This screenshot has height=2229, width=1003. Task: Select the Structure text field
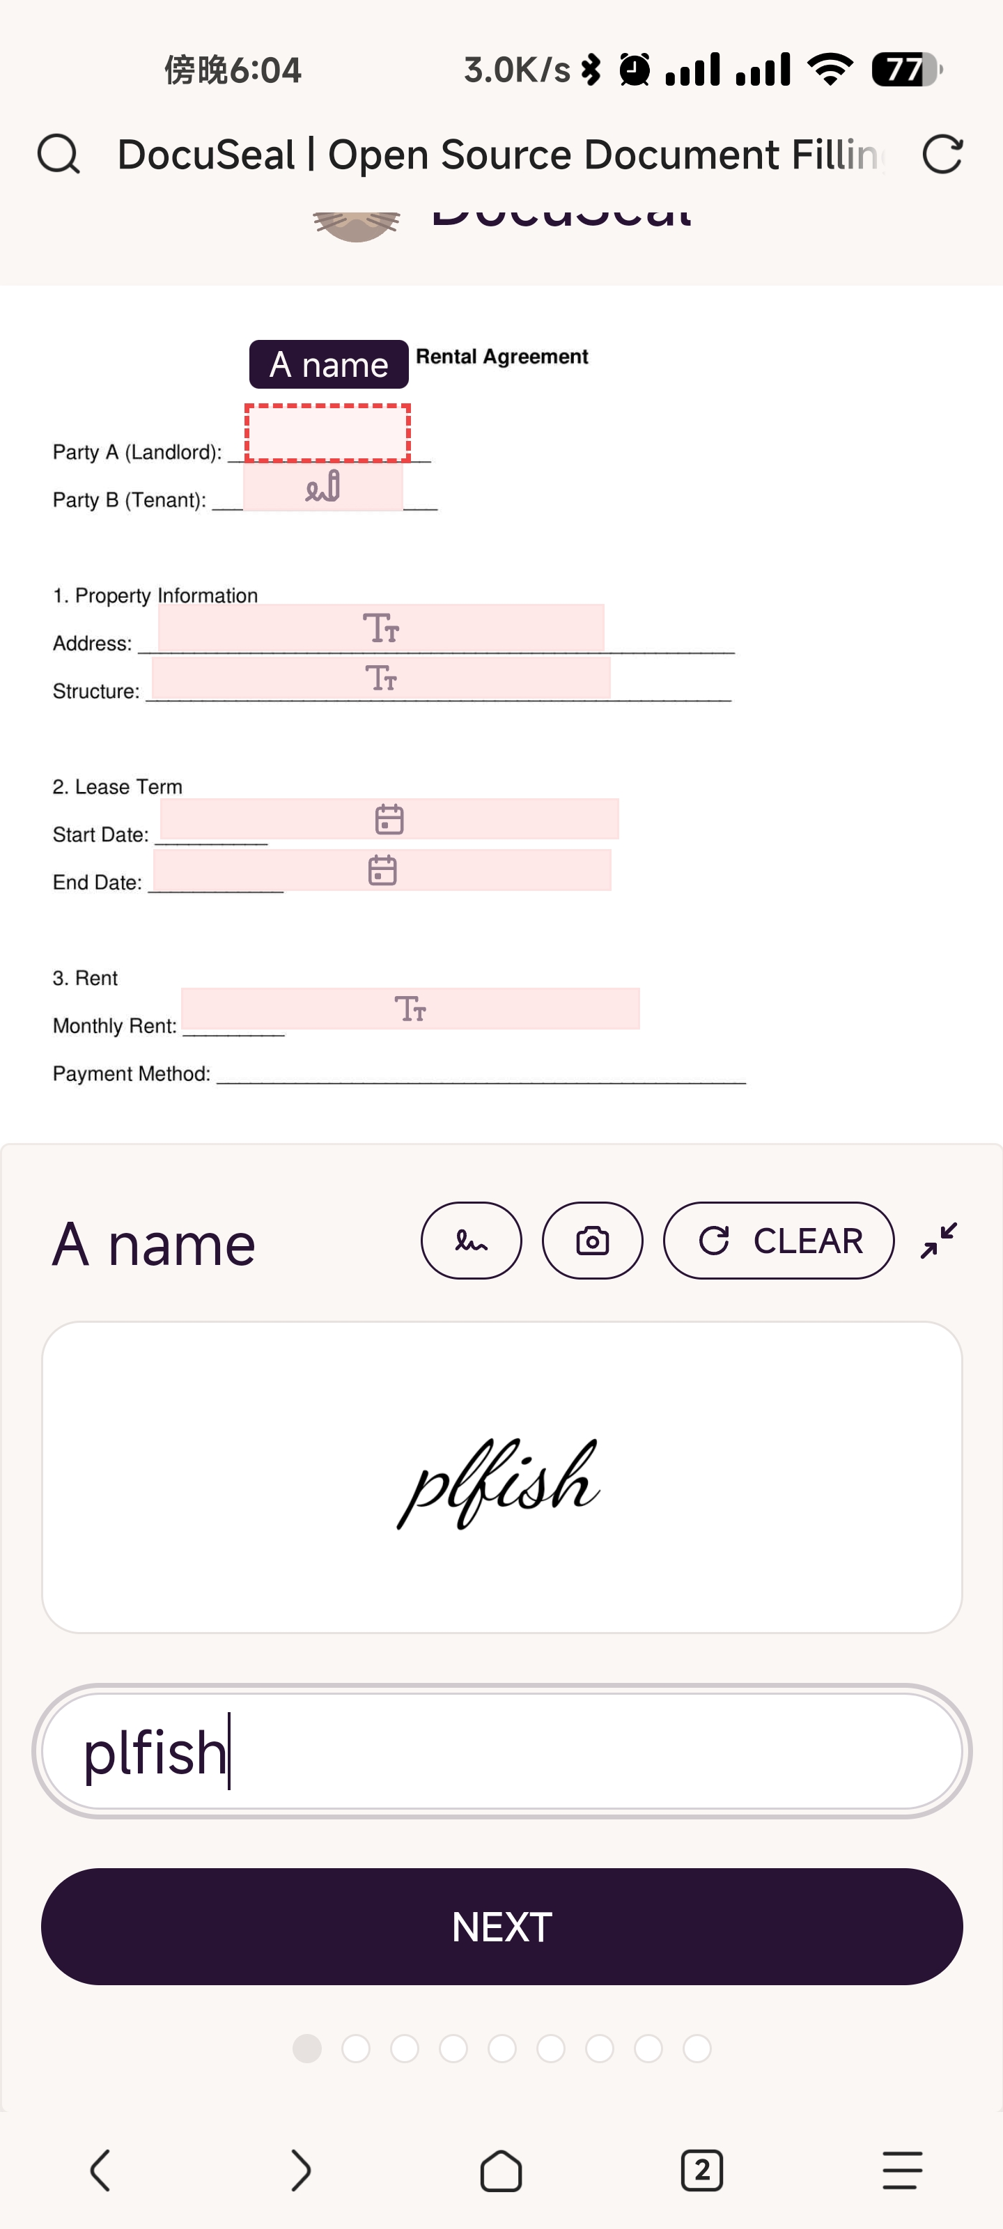381,678
